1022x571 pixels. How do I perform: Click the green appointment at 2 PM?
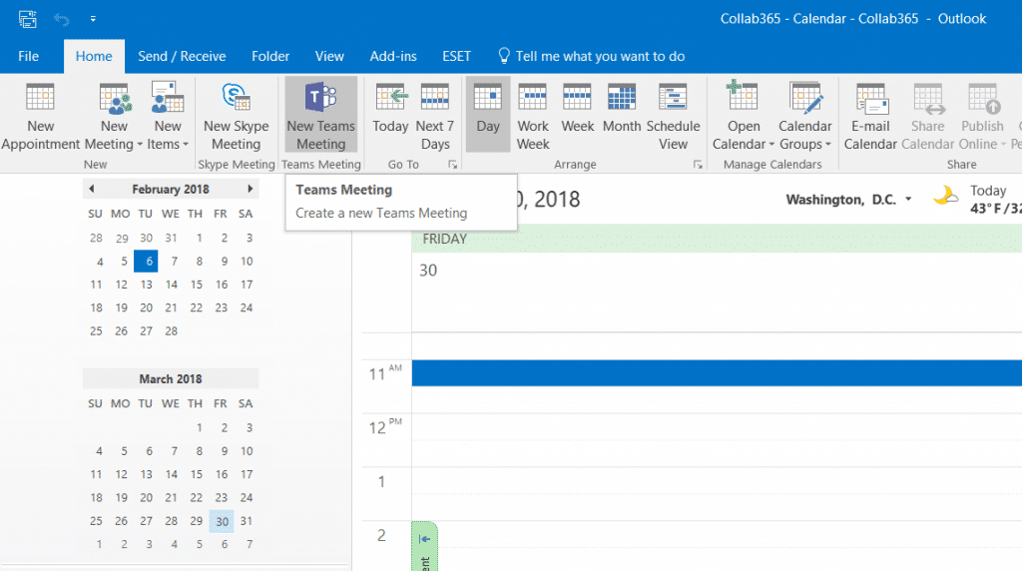[x=424, y=546]
